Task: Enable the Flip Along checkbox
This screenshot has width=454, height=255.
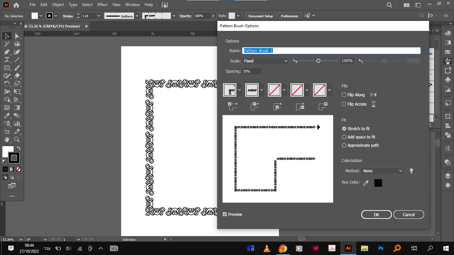Action: (x=344, y=95)
